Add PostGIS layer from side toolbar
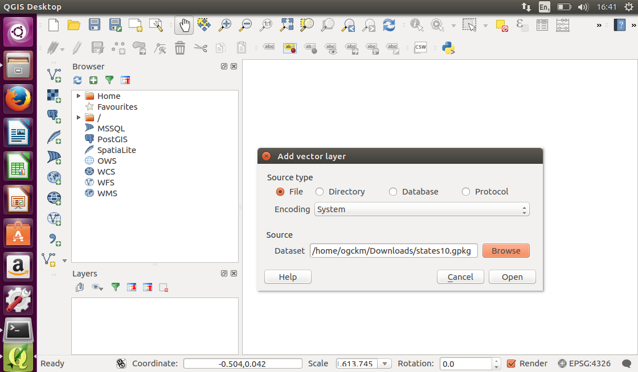This screenshot has height=372, width=638. (x=54, y=117)
